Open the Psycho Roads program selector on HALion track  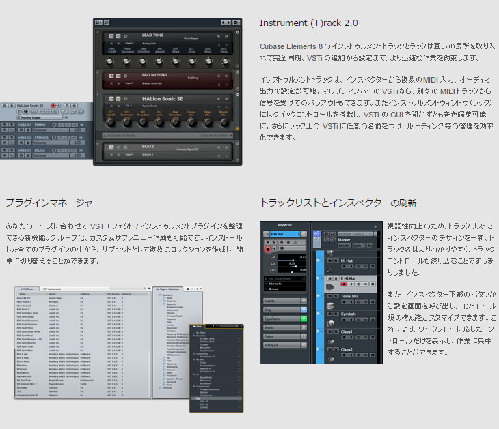click(x=40, y=117)
